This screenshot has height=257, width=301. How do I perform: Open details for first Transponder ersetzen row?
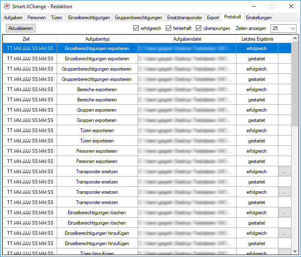pos(285,172)
